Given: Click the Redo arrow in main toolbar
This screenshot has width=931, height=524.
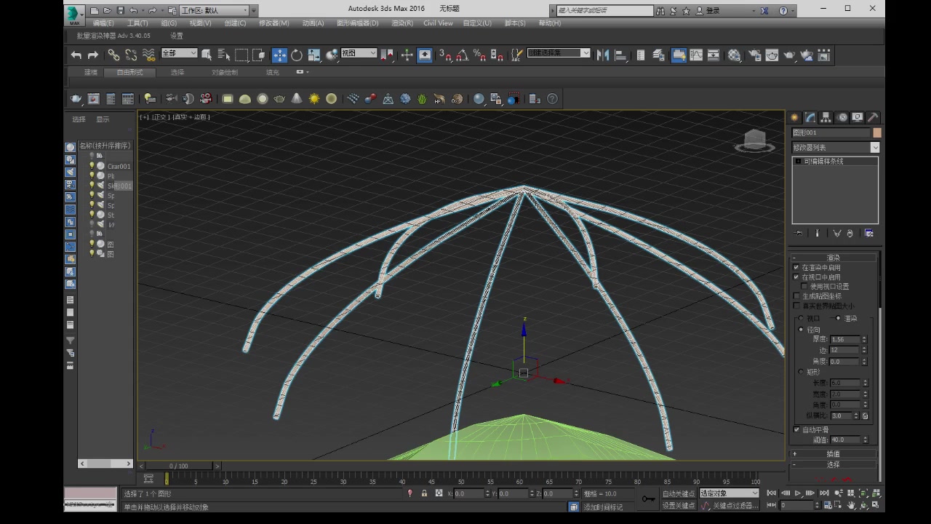Looking at the screenshot, I should click(93, 55).
